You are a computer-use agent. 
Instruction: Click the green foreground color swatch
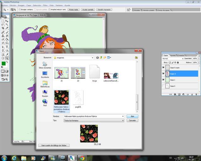point(3,63)
